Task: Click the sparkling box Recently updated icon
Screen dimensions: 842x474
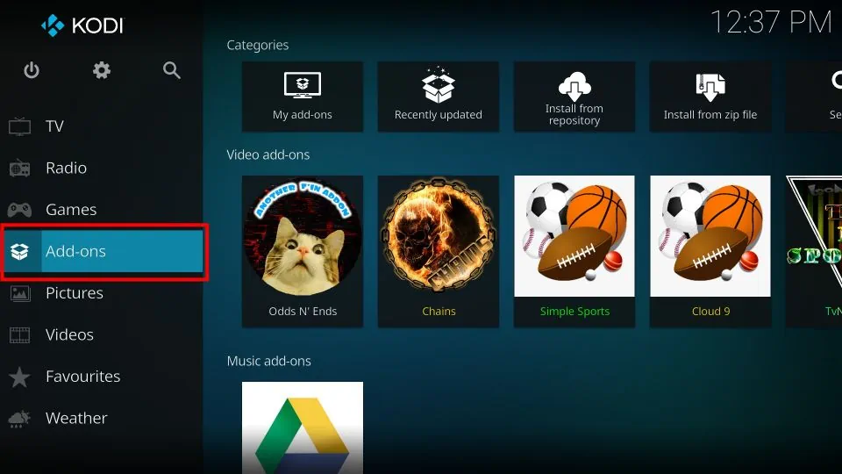Action: 439,85
